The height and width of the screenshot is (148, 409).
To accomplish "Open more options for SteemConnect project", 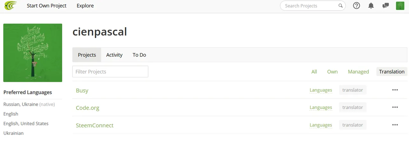I will click(395, 125).
